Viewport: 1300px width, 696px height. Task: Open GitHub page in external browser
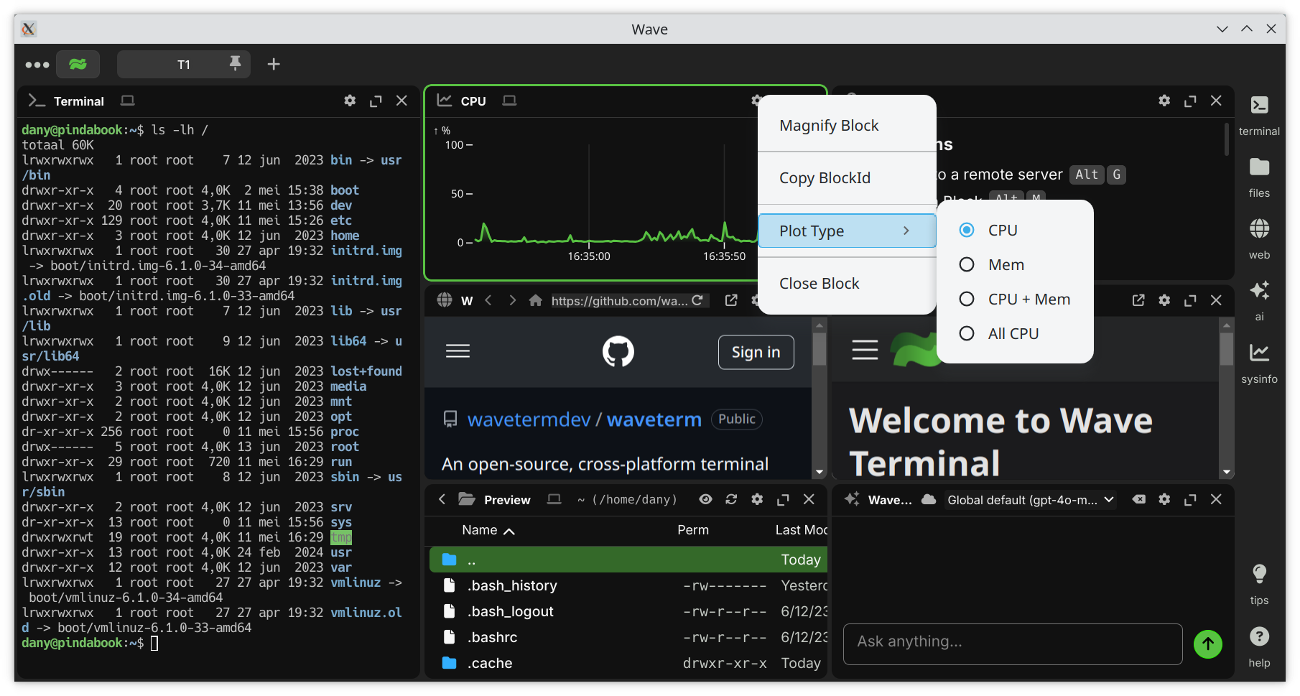coord(731,300)
